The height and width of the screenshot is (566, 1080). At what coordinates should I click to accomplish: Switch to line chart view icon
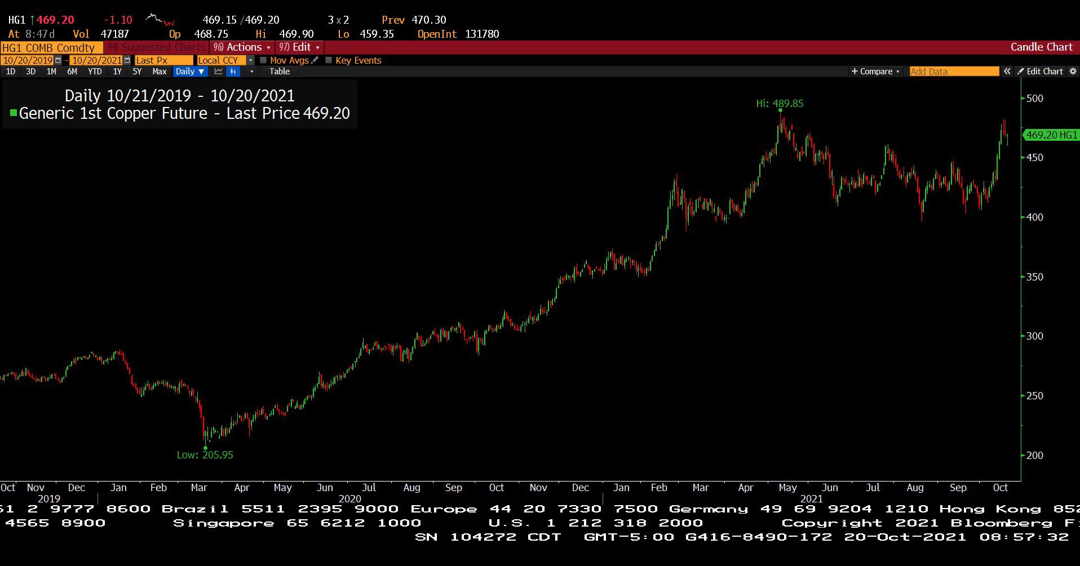point(218,72)
